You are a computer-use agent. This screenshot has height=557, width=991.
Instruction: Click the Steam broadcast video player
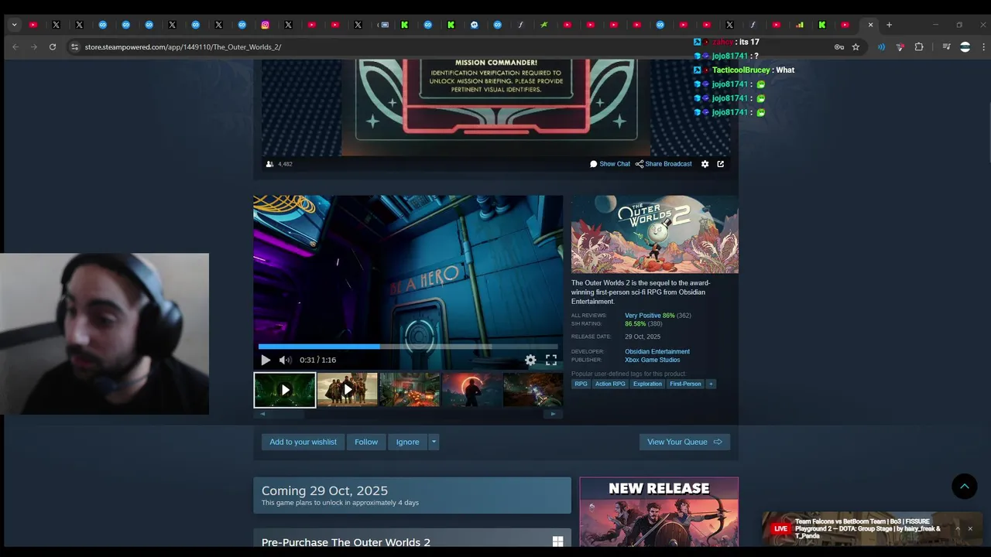pyautogui.click(x=496, y=108)
